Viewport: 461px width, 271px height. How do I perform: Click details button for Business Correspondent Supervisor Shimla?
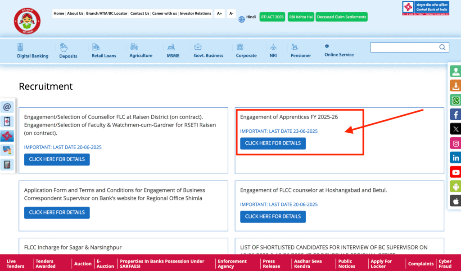[57, 213]
